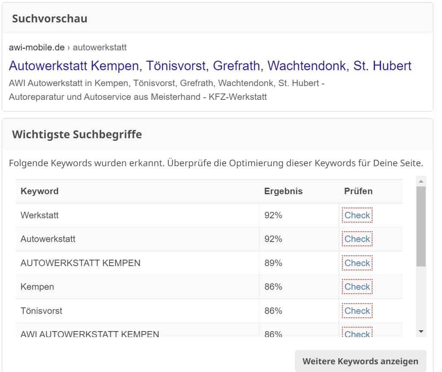
Task: Click the Ergebnis column header
Action: click(283, 191)
